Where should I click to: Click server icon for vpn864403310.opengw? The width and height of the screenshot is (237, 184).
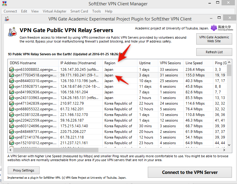click(12, 81)
